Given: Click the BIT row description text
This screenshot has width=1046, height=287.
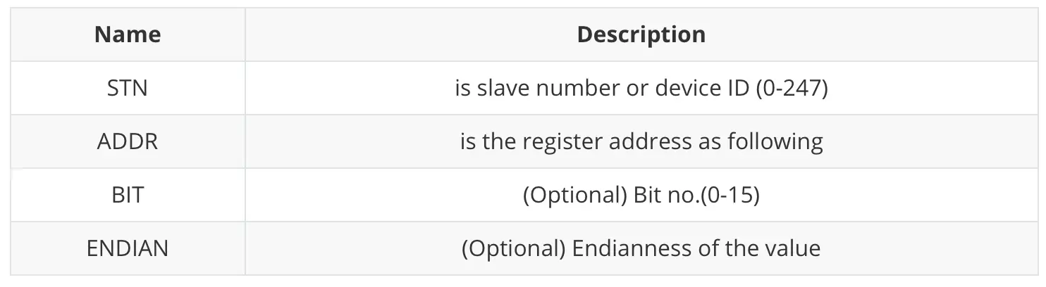Looking at the screenshot, I should click(641, 195).
